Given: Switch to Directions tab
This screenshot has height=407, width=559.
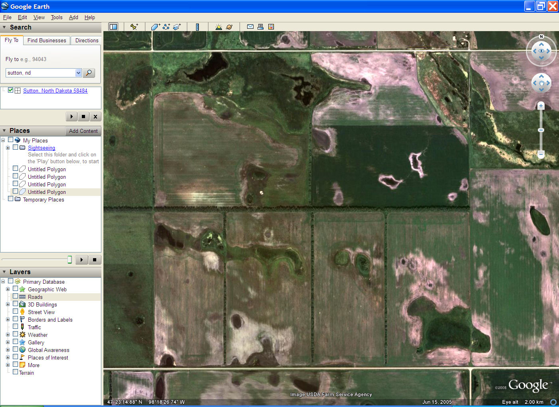Looking at the screenshot, I should point(87,40).
